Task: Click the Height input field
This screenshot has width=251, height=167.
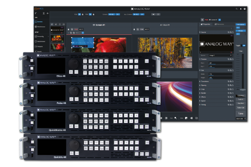Action: pyautogui.click(x=220, y=77)
